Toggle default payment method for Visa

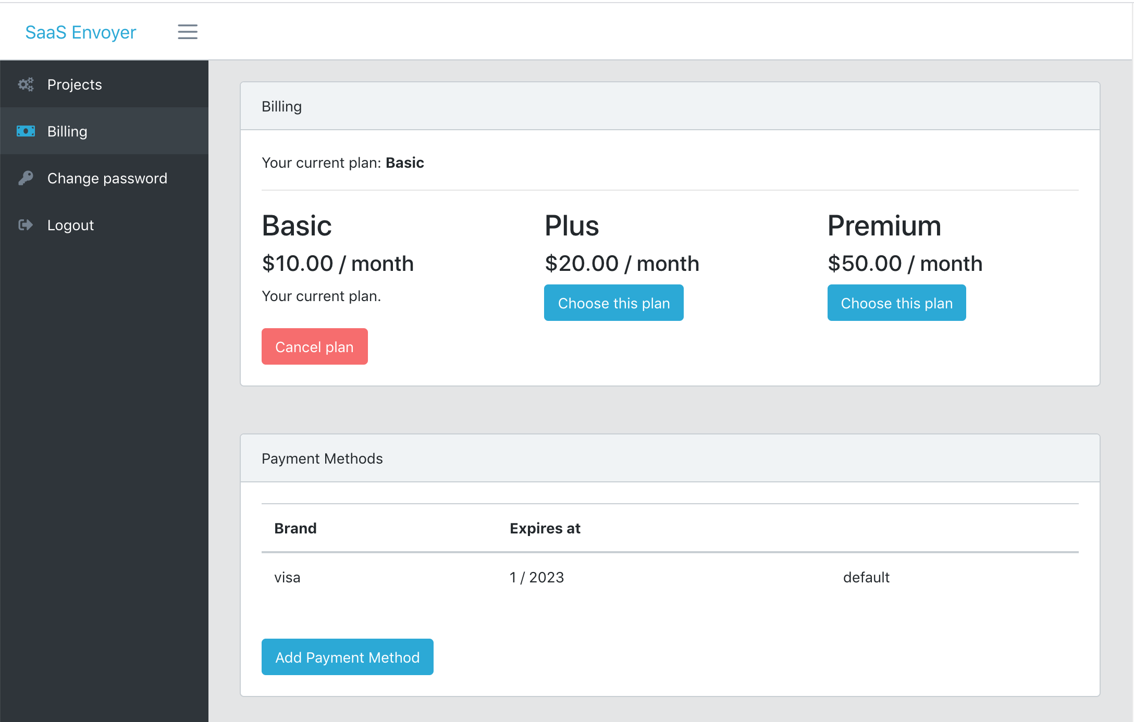pyautogui.click(x=866, y=577)
